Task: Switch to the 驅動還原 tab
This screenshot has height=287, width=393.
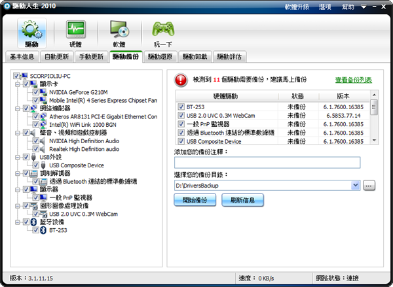Action: coord(160,57)
